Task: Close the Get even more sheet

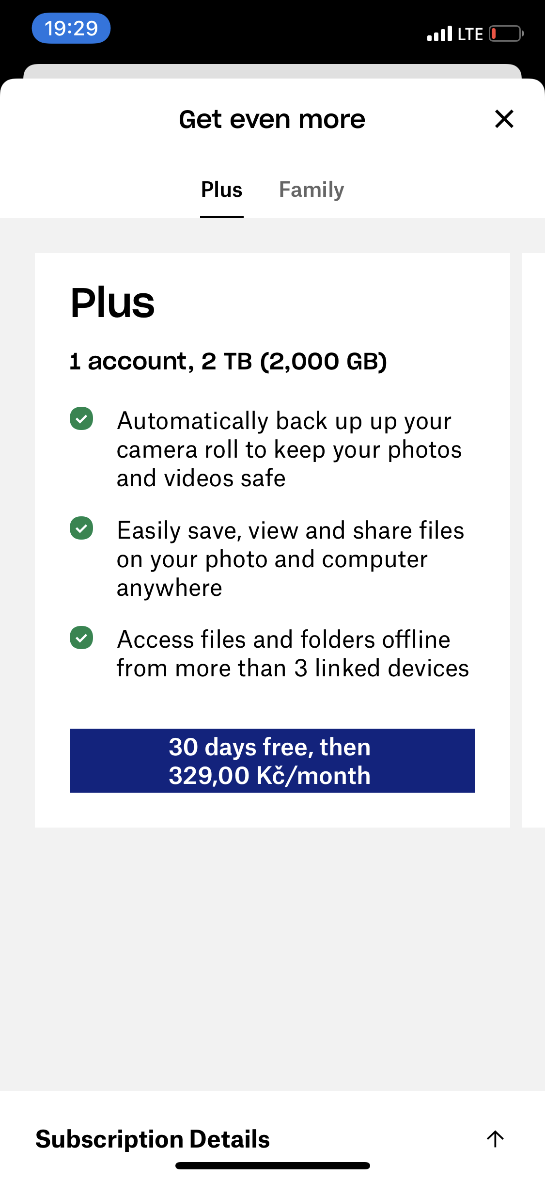Action: point(504,119)
